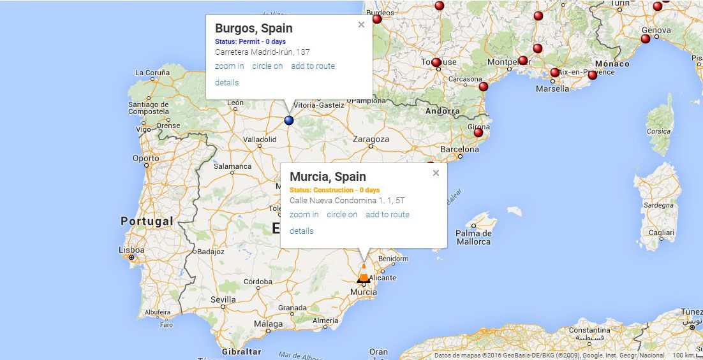Click the red marker next to Girona
Viewport: 703px width, 360px height.
(478, 133)
